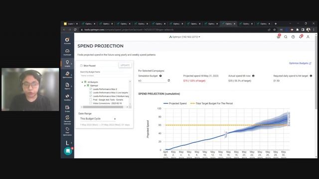This screenshot has height=179, width=319.
Task: Open the Reports document sidebar icon
Action: 67,86
